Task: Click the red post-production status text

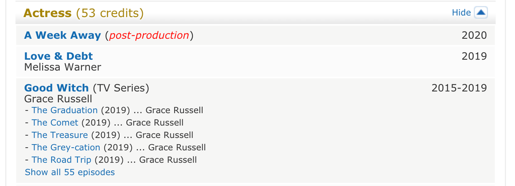Action: point(149,35)
